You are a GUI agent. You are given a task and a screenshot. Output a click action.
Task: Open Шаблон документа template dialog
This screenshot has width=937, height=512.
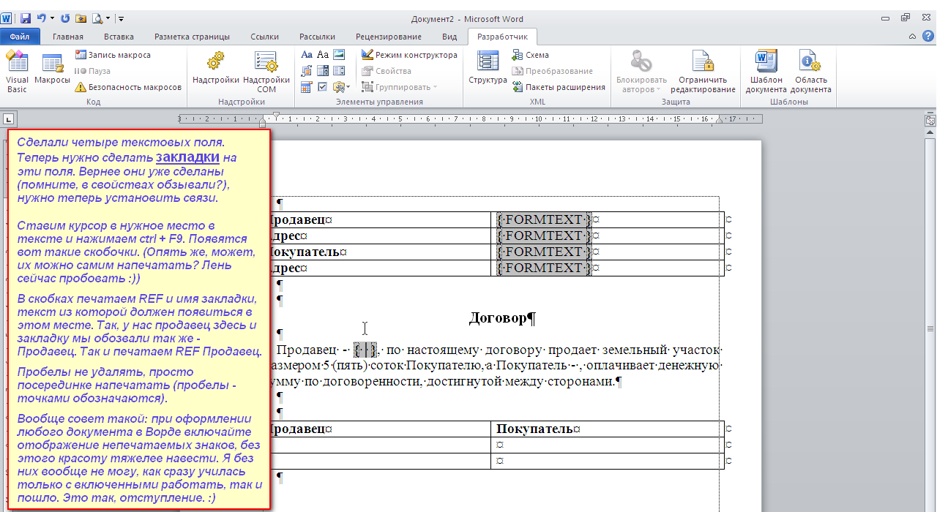pyautogui.click(x=766, y=72)
